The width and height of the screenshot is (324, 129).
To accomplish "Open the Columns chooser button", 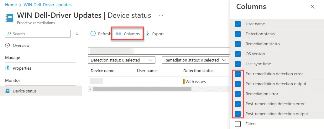I will click(x=128, y=34).
